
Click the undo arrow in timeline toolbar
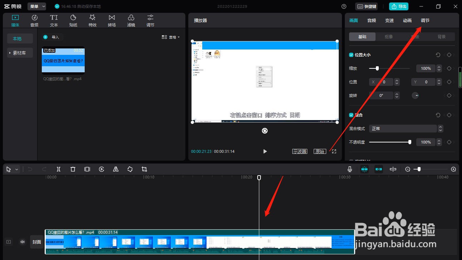pos(30,169)
